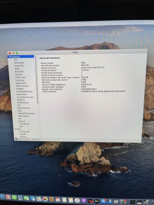Select Grafică/Monitoare in the sidebar
Viewport: 154px width, 205px height.
24,91
